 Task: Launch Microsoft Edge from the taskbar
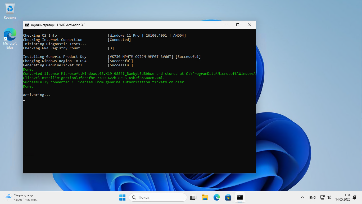tap(217, 197)
